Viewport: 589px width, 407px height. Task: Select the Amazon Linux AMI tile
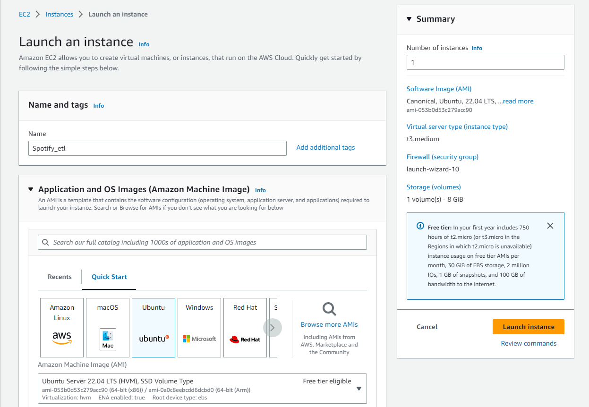tap(62, 328)
